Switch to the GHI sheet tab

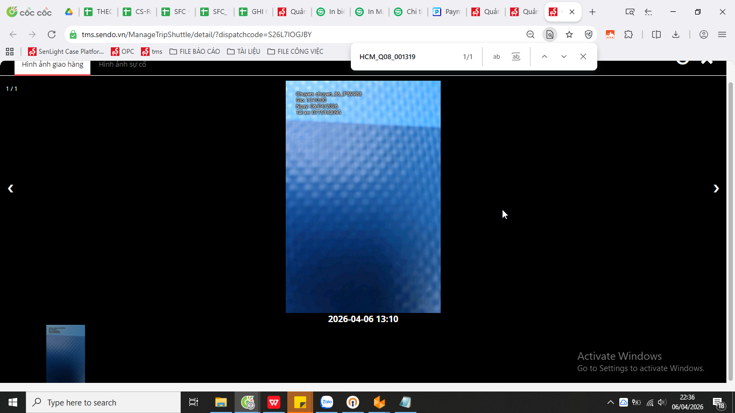point(253,12)
